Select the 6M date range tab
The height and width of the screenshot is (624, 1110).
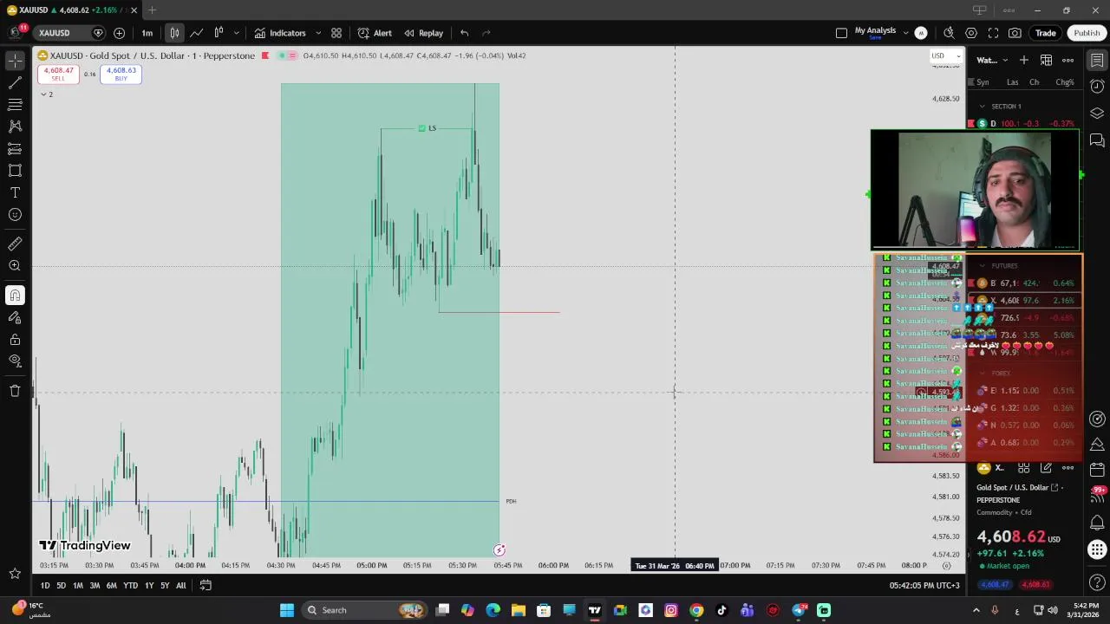click(111, 586)
